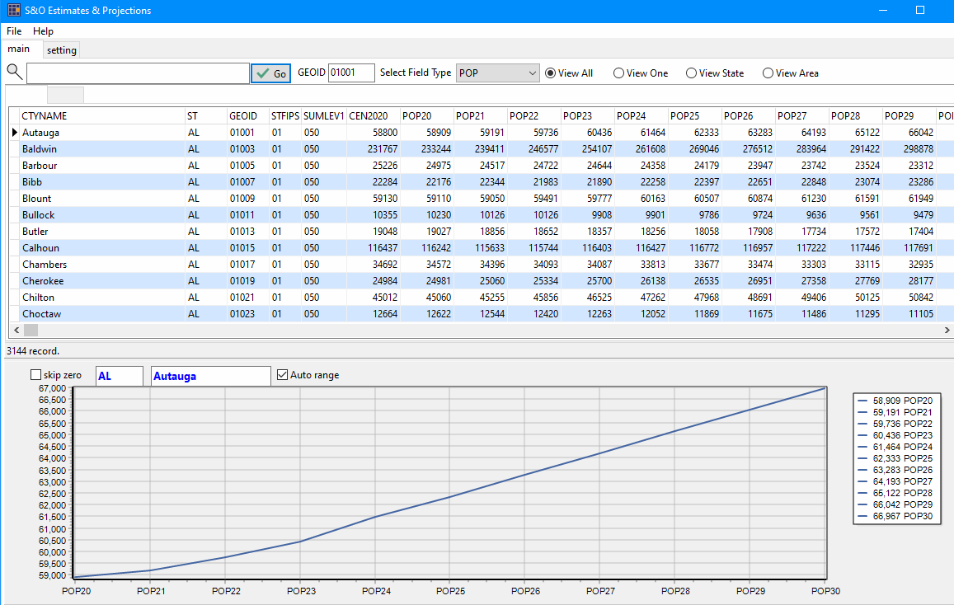This screenshot has height=605, width=954.
Task: Select the View One radio button
Action: pos(619,73)
